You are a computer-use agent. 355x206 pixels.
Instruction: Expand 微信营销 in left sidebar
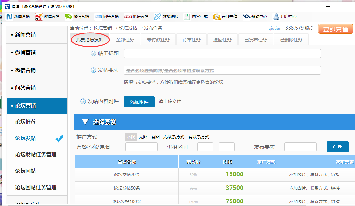(37, 70)
